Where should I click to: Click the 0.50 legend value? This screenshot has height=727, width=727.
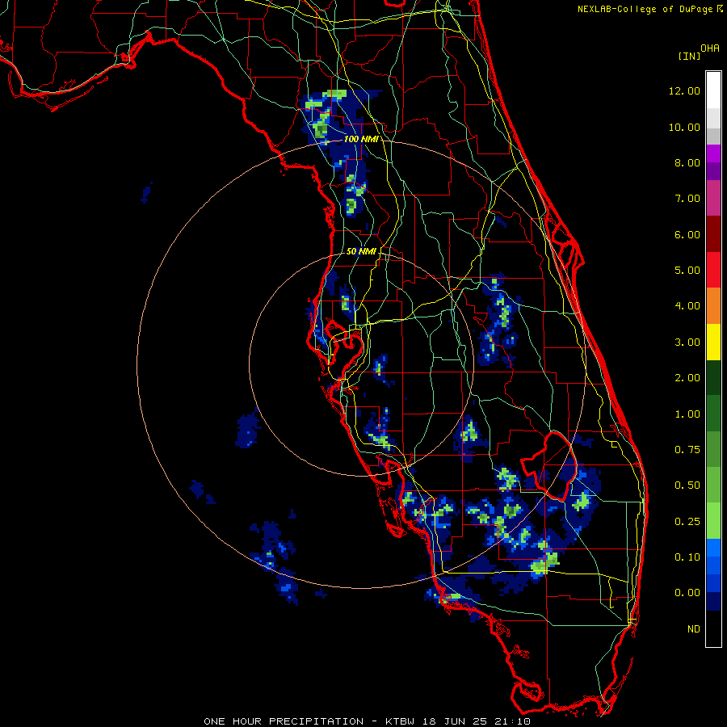click(x=687, y=485)
